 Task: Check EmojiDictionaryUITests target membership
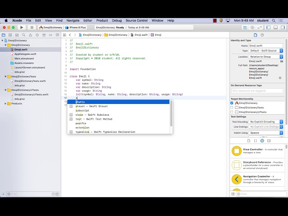232,112
